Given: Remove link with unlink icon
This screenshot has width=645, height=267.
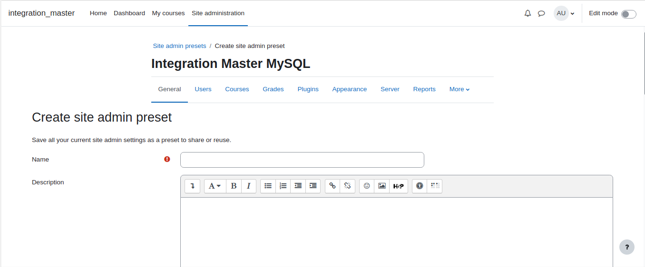Looking at the screenshot, I should [348, 186].
